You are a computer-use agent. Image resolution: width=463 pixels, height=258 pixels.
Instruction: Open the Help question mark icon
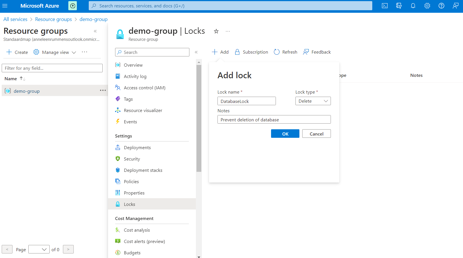[441, 6]
